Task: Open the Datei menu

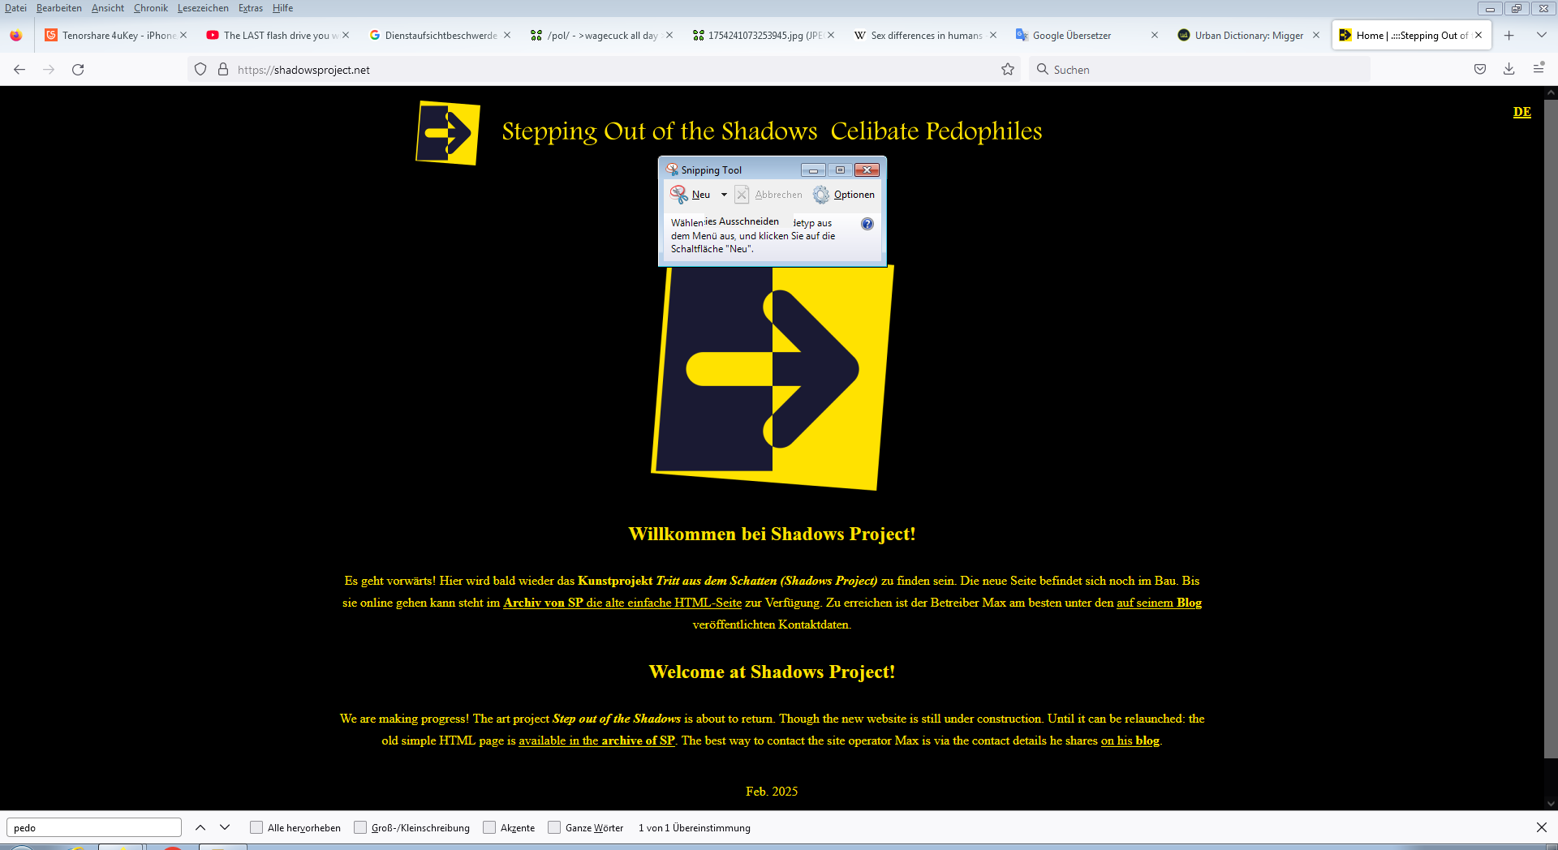Action: click(15, 8)
